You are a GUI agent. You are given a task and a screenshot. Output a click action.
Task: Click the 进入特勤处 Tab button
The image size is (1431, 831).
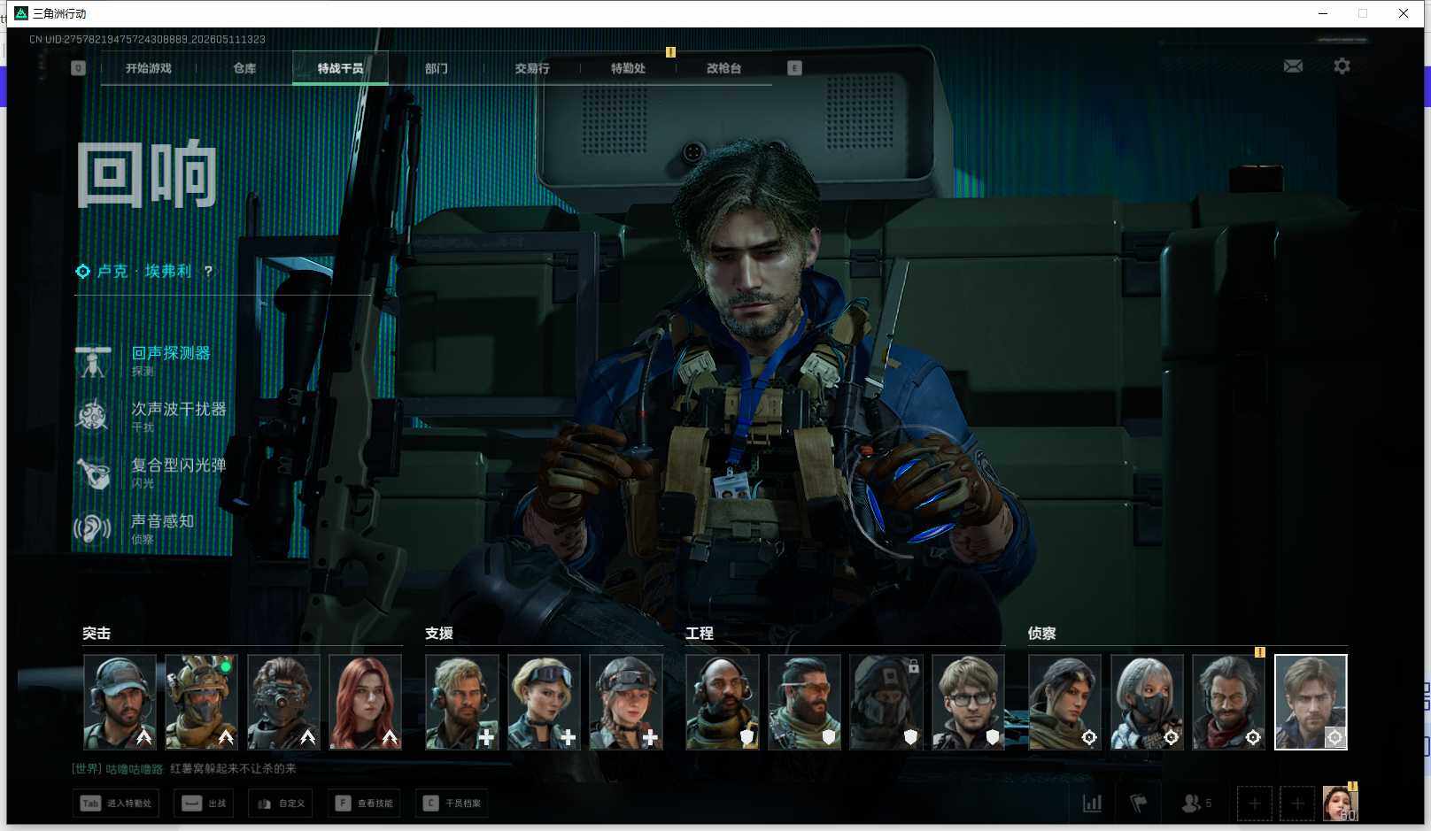pyautogui.click(x=116, y=804)
